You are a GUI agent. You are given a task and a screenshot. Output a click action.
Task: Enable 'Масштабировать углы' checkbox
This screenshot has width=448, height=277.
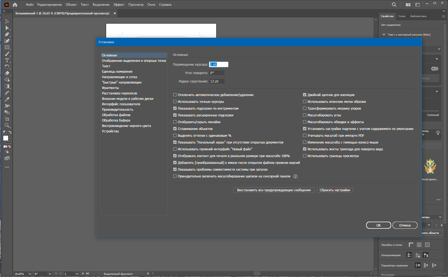tap(305, 115)
